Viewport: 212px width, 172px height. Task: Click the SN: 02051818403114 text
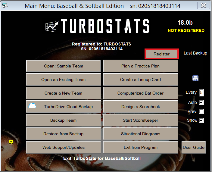(102, 49)
